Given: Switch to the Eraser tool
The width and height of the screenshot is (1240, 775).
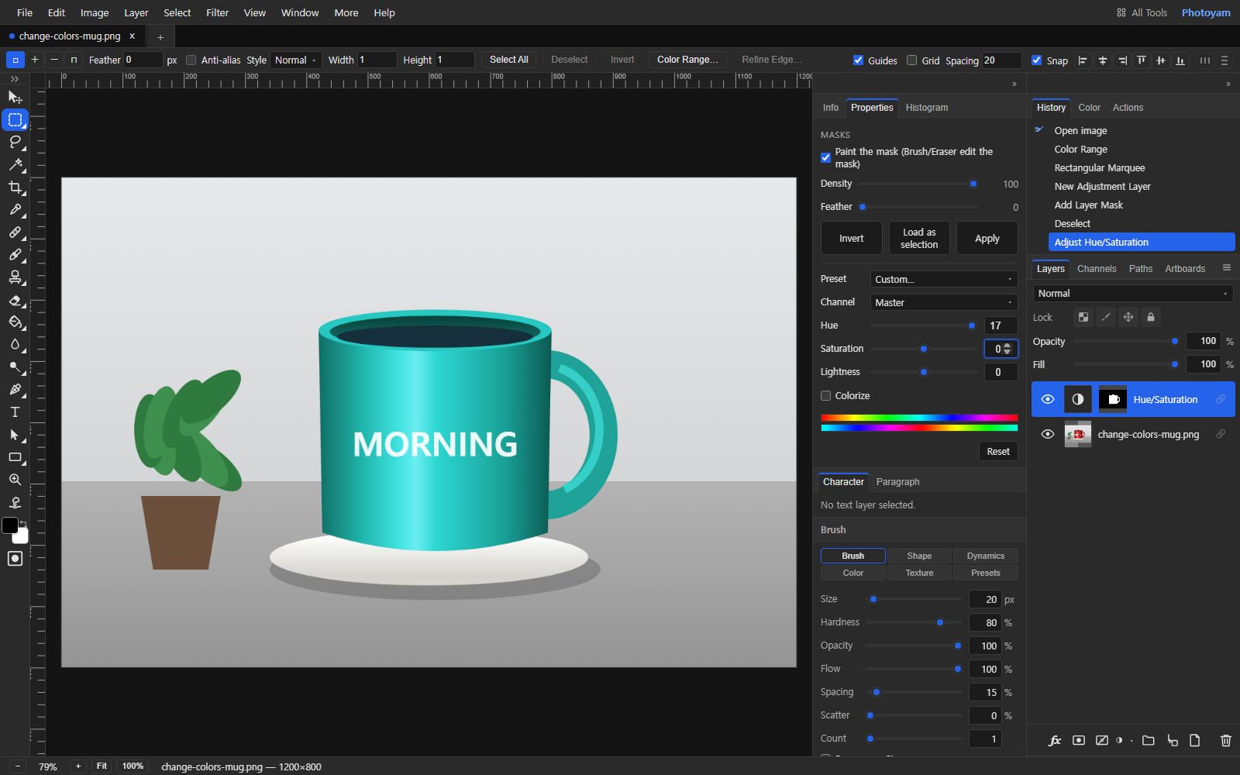Looking at the screenshot, I should click(x=15, y=299).
